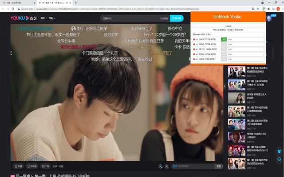Screen dimensions: 284x177
Task: Click the watch-on-phone button
Action: click(32, 166)
